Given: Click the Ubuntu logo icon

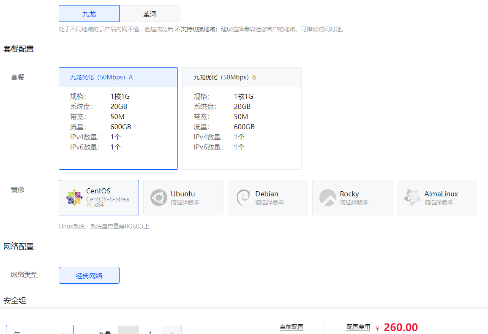Looking at the screenshot, I should [158, 197].
